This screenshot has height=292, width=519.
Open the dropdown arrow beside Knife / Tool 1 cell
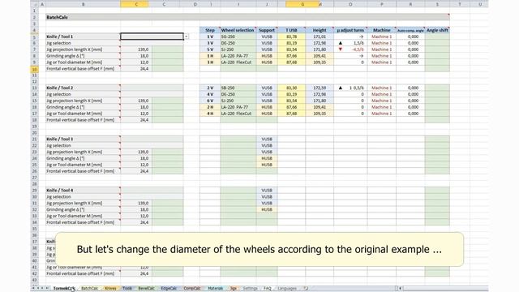187,36
